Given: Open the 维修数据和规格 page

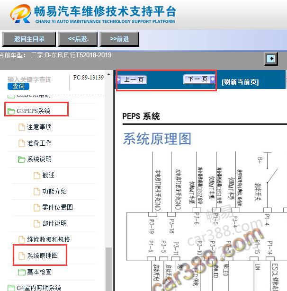Looking at the screenshot, I should 48,239.
